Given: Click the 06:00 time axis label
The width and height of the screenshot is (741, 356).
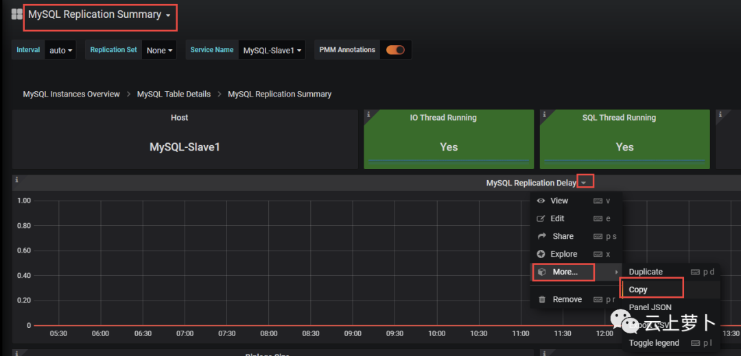Looking at the screenshot, I should (x=101, y=333).
